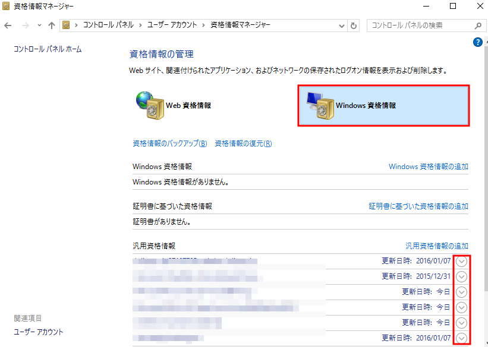Click 証明書に基づいた資格情報の追加 link
The height and width of the screenshot is (347, 488).
(x=418, y=206)
